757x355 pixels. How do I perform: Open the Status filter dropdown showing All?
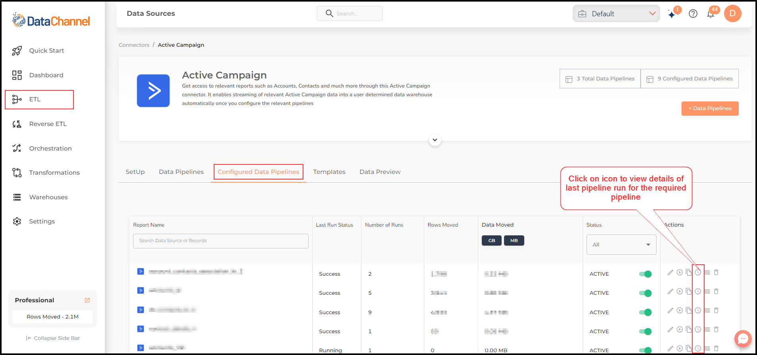tap(621, 244)
